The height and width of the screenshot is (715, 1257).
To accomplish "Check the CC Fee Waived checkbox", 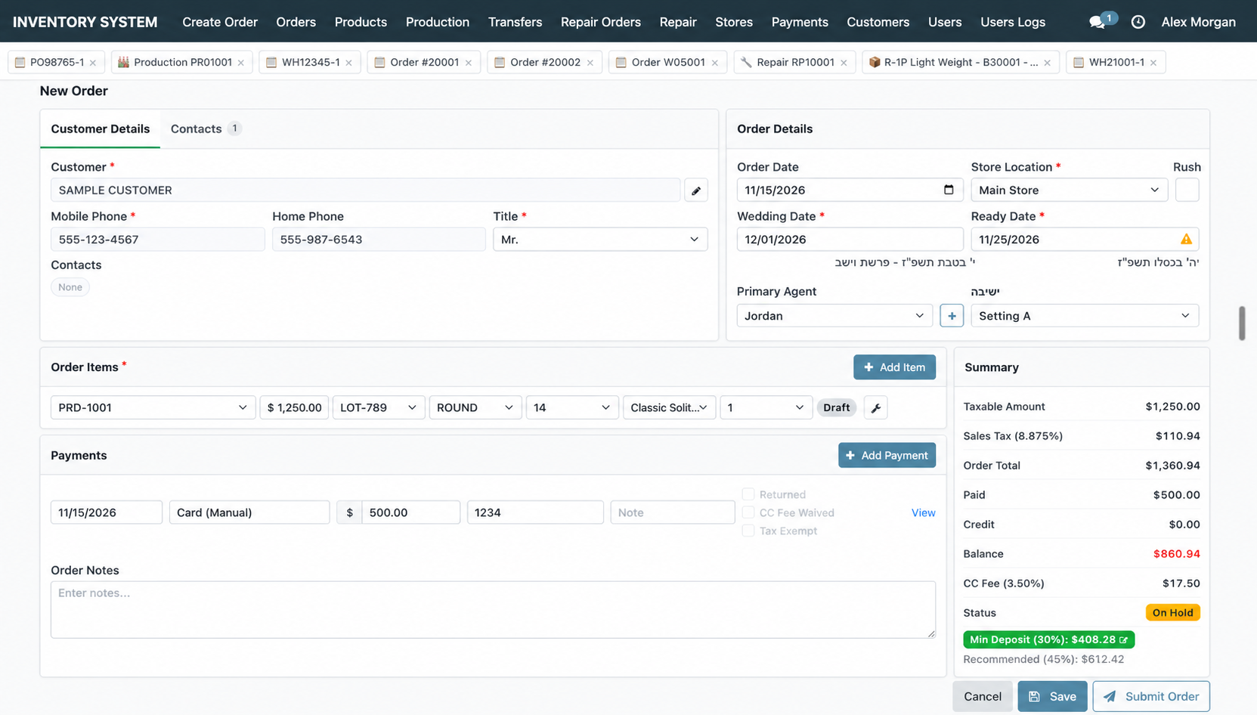I will (x=748, y=512).
